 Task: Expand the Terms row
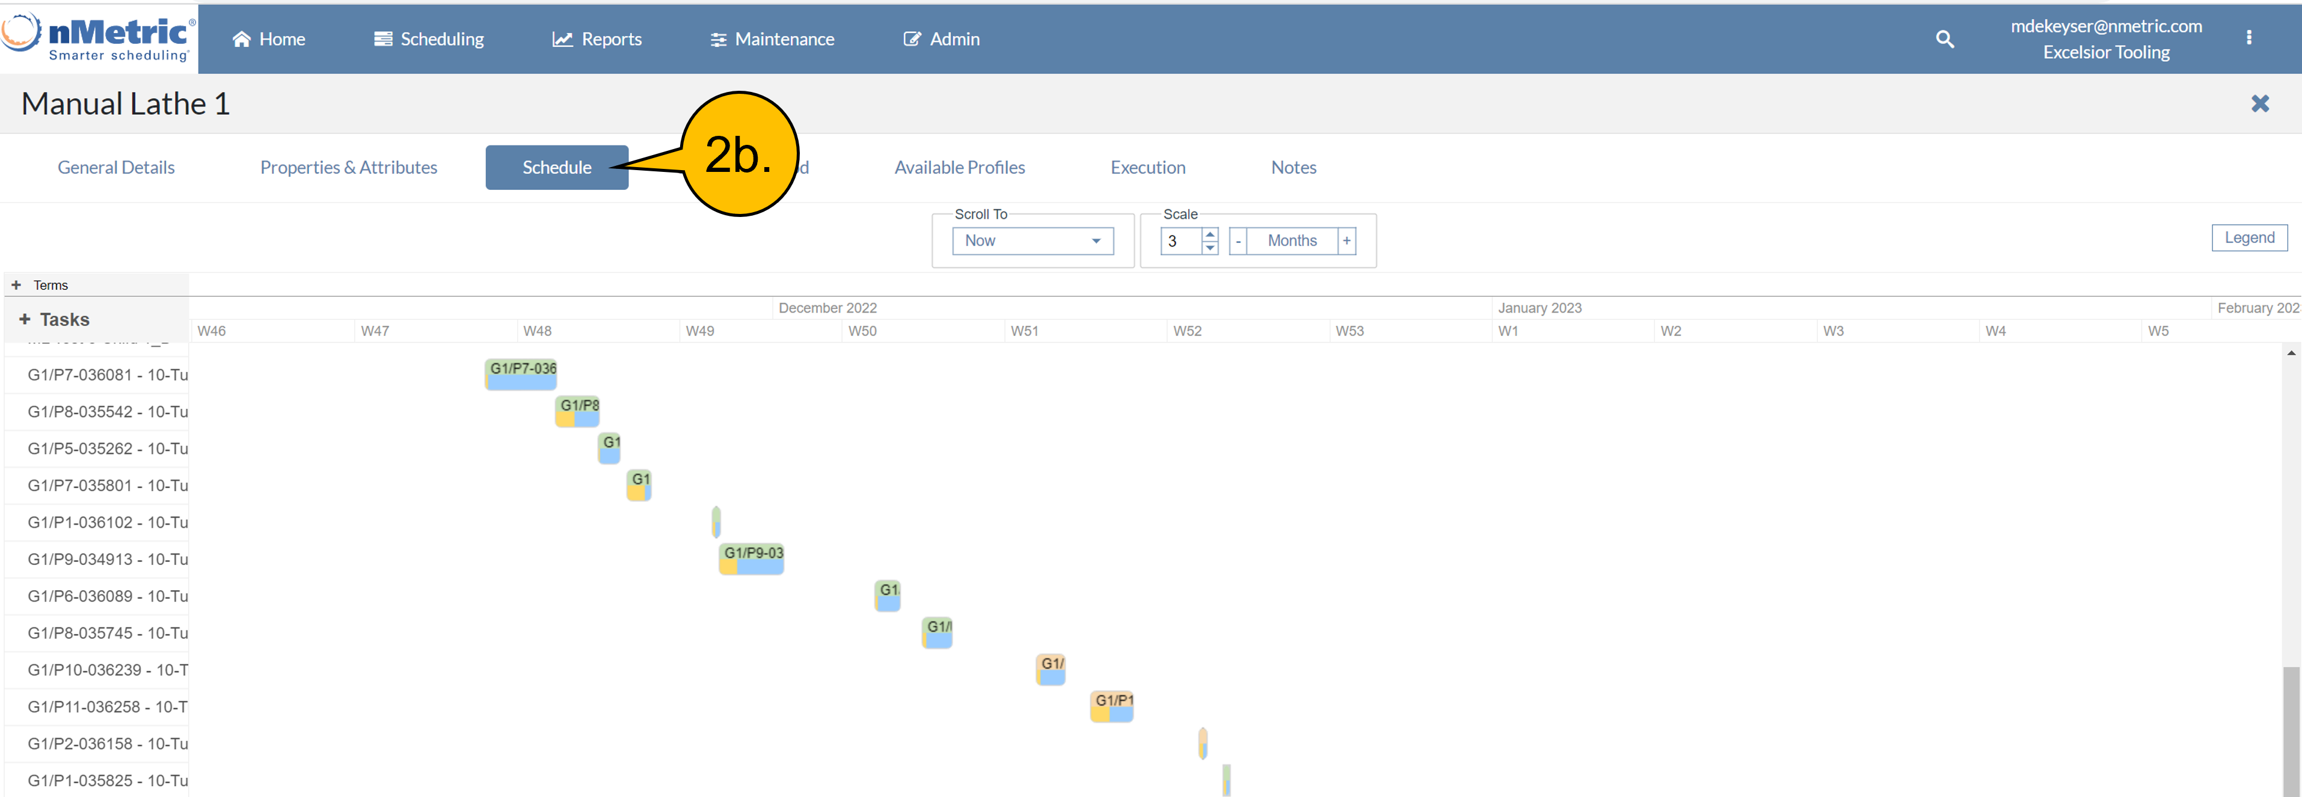pos(16,285)
